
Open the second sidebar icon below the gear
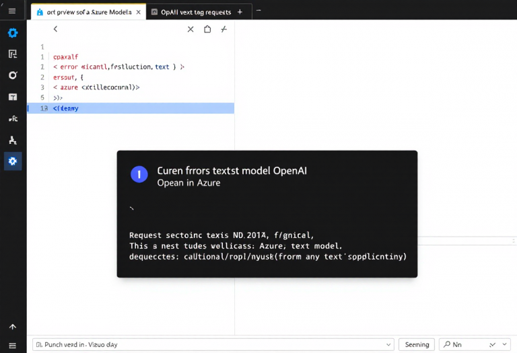pyautogui.click(x=13, y=54)
